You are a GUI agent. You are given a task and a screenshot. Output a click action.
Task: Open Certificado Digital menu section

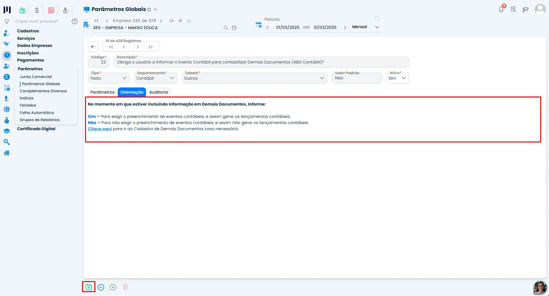click(36, 129)
